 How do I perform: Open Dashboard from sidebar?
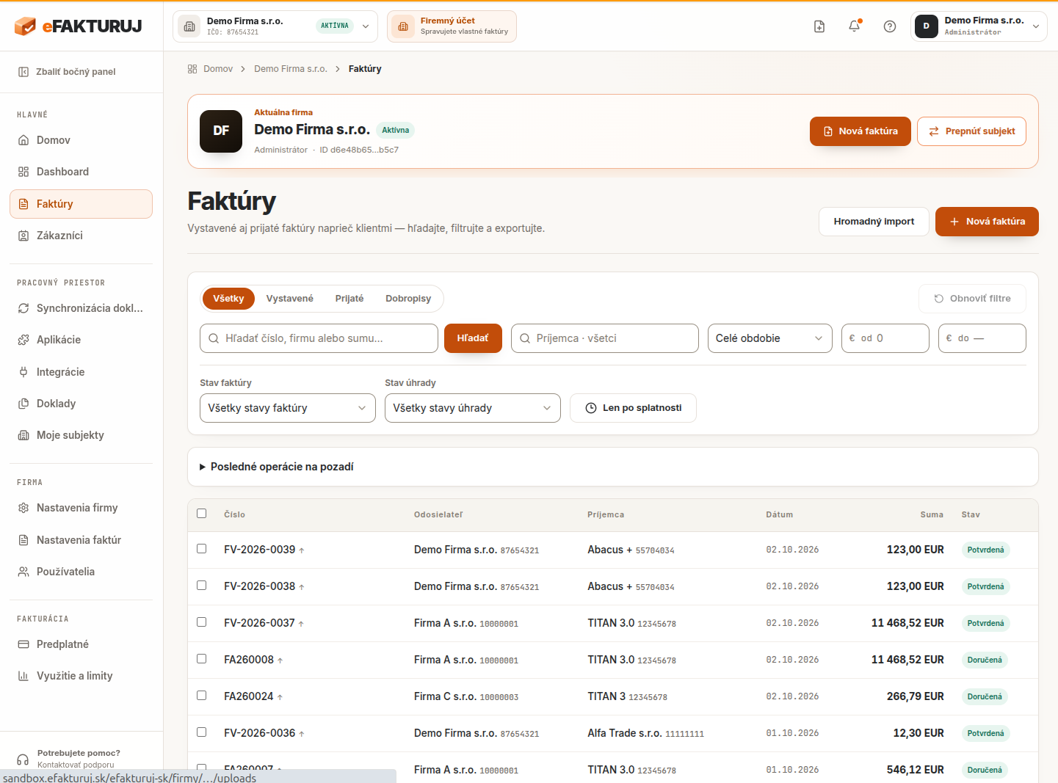pyautogui.click(x=81, y=172)
